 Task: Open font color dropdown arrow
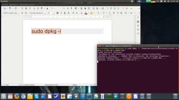click(89, 13)
